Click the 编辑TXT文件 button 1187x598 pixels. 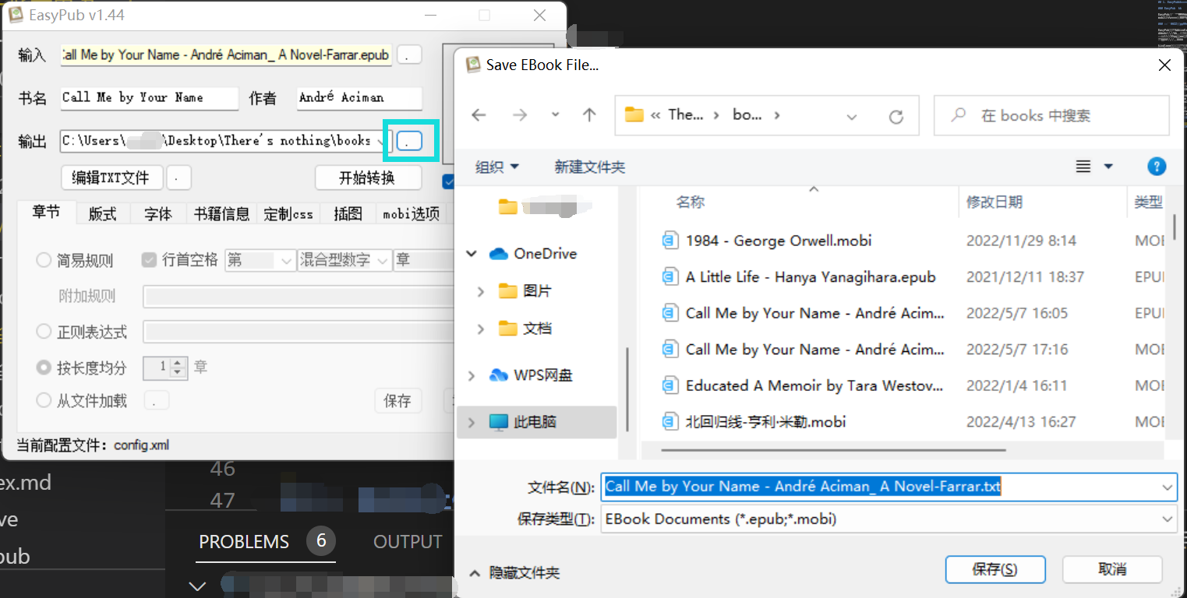pyautogui.click(x=111, y=178)
